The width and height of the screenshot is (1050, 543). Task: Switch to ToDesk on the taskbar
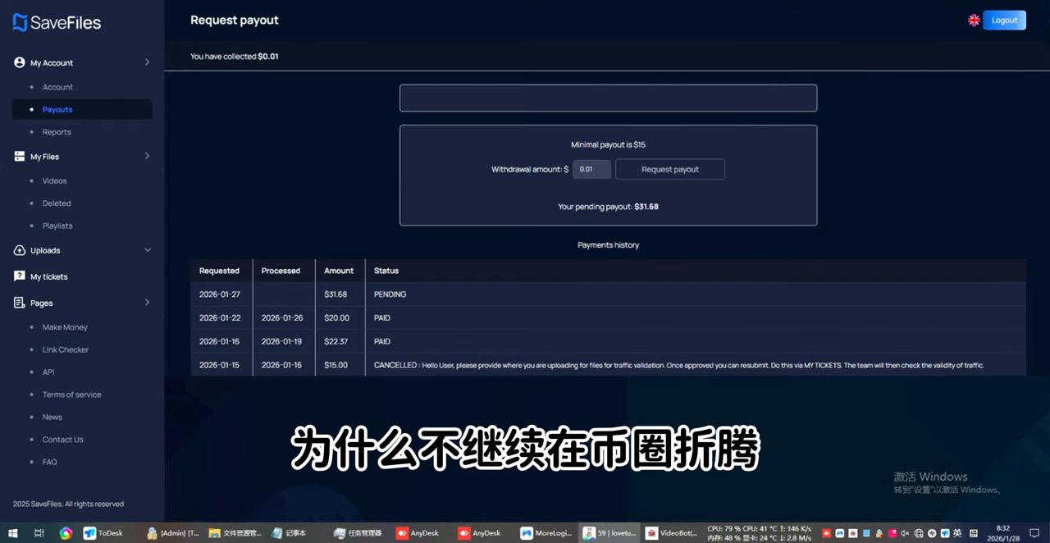[x=103, y=533]
